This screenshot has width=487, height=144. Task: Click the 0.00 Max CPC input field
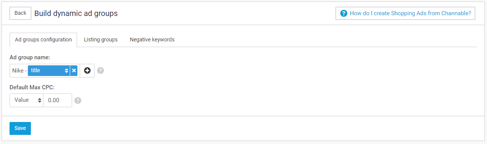58,100
